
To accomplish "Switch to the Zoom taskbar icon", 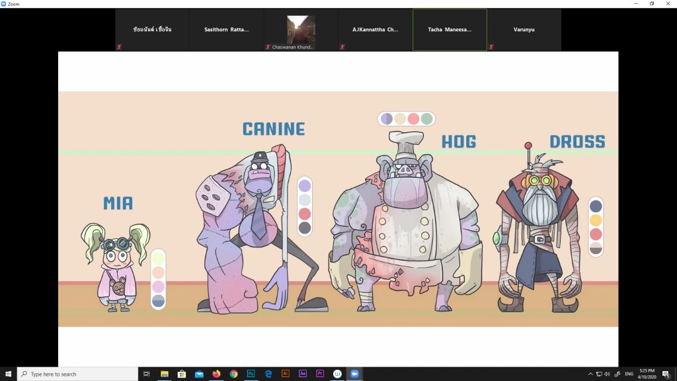I will coord(354,374).
